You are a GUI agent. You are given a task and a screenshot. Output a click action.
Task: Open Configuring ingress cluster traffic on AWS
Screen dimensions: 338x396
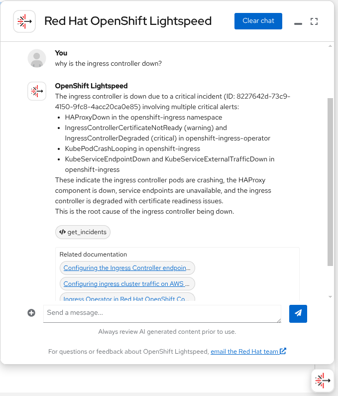pos(127,284)
